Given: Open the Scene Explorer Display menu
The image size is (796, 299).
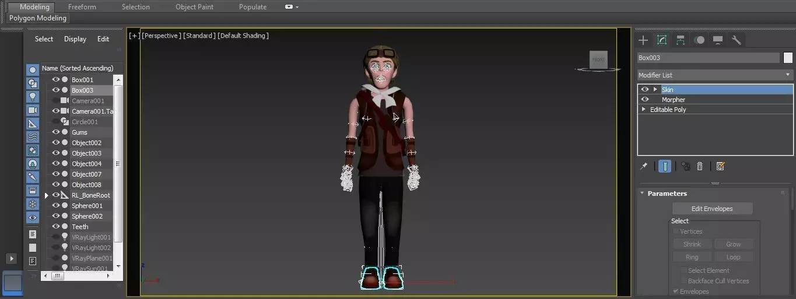Looking at the screenshot, I should click(x=75, y=39).
